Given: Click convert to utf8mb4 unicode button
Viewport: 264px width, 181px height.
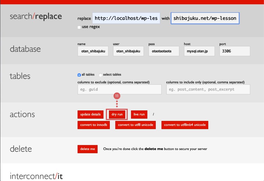Looking at the screenshot, I should [x=185, y=125].
